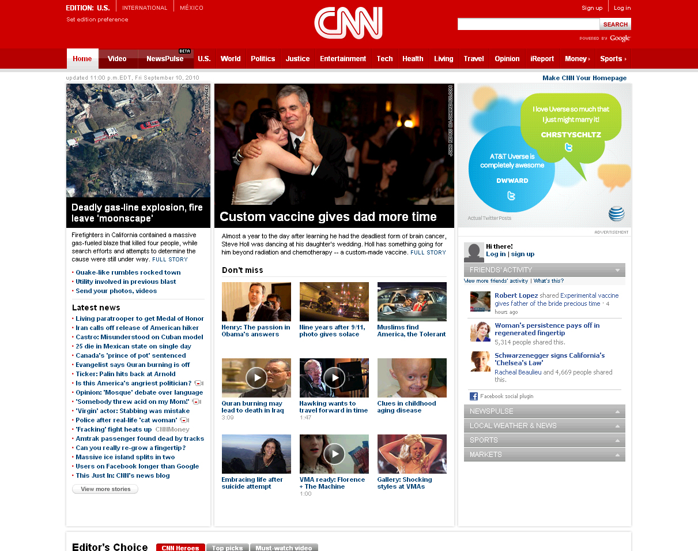The height and width of the screenshot is (551, 698).
Task: Click video icon beside 'America's angriest politician'
Action: click(x=198, y=383)
